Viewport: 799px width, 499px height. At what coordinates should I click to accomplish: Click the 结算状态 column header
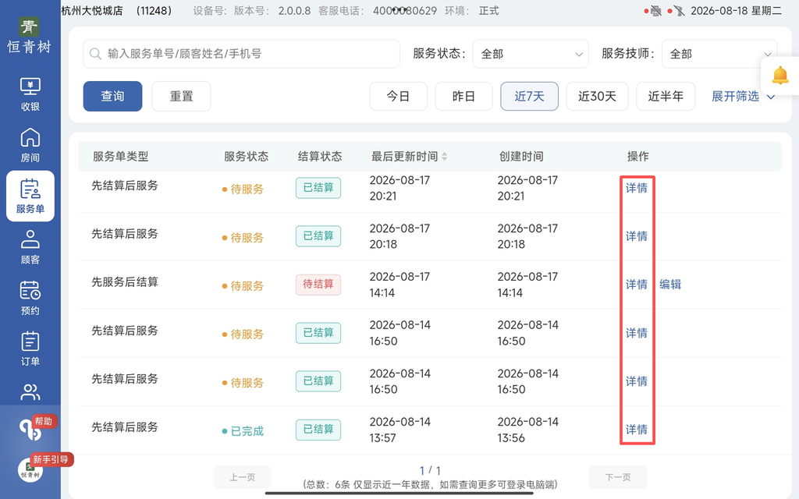point(320,156)
